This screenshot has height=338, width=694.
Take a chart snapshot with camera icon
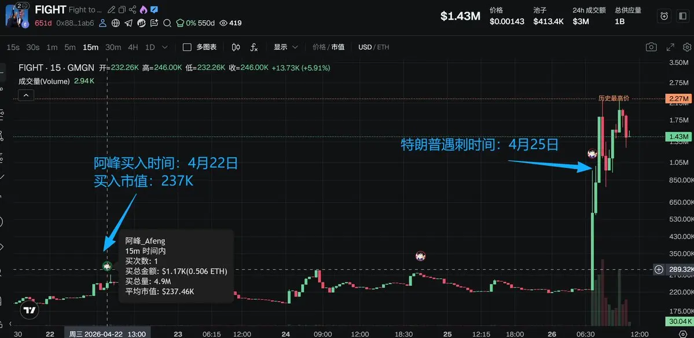[x=651, y=47]
